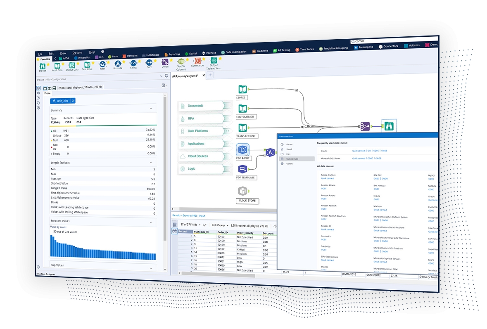Switch to the Reporting tool category
Viewport: 487px width, 329px height.
(x=172, y=54)
